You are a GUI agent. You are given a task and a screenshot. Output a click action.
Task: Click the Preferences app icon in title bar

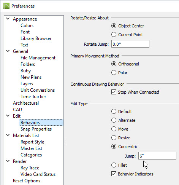(6, 6)
